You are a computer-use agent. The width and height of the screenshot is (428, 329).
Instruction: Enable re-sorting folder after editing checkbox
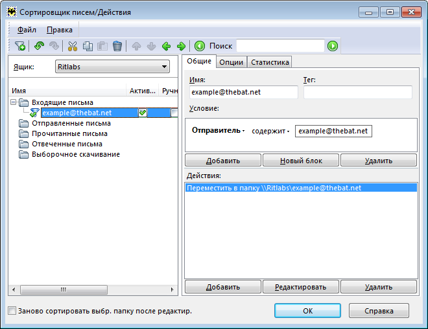pos(12,311)
